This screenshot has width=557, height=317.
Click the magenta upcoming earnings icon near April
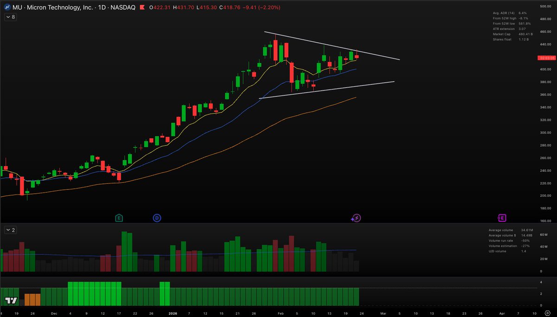pyautogui.click(x=501, y=218)
